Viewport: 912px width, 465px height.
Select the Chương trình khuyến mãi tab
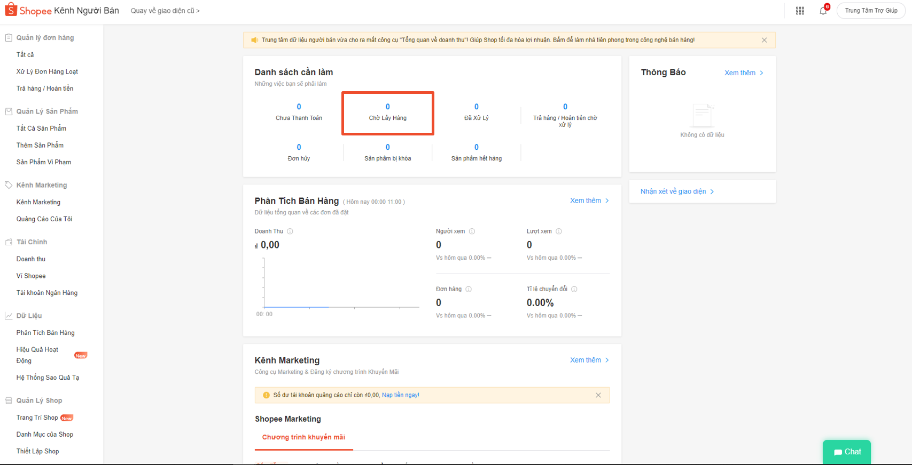point(303,437)
